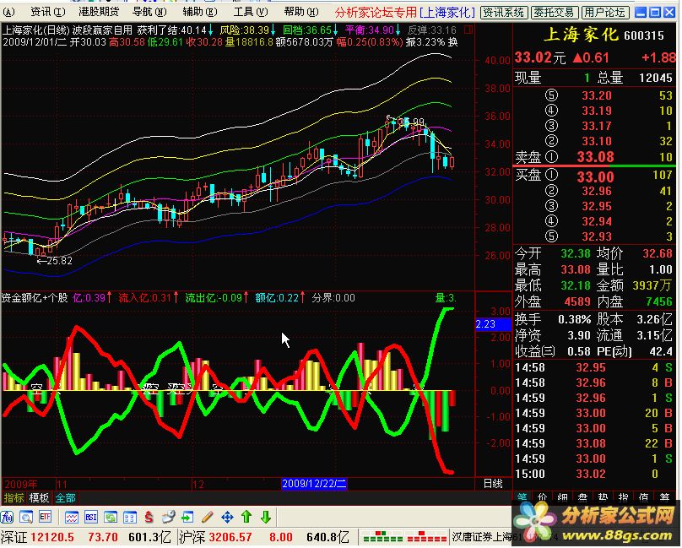Select the 细 tab under trade list

pos(562,496)
